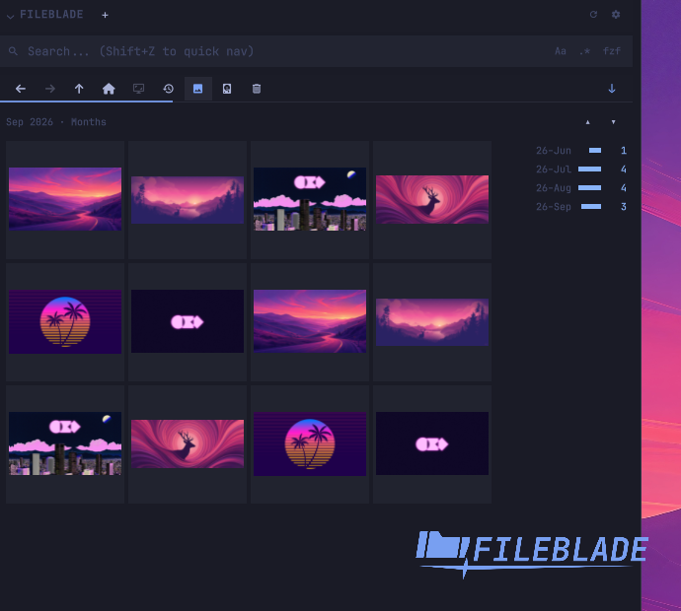Open settings gear icon
The height and width of the screenshot is (611, 681).
(x=616, y=15)
